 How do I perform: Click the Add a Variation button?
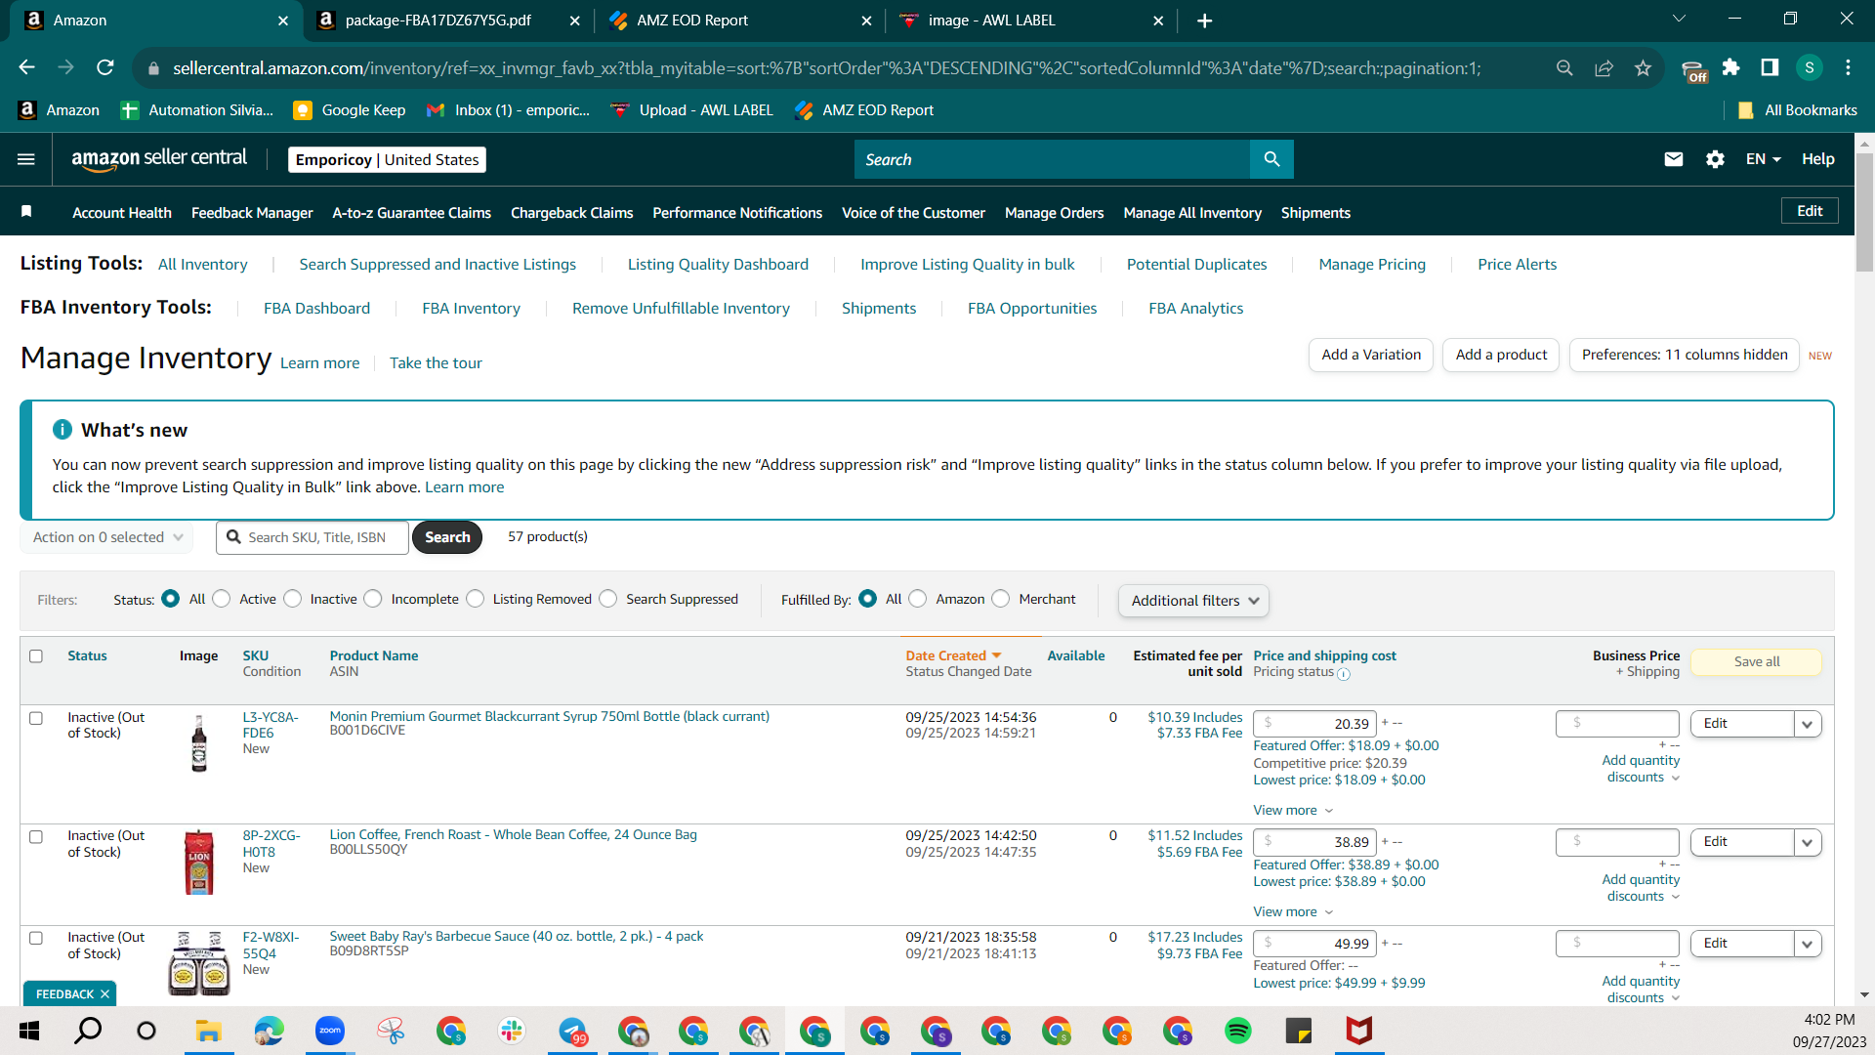click(x=1371, y=355)
